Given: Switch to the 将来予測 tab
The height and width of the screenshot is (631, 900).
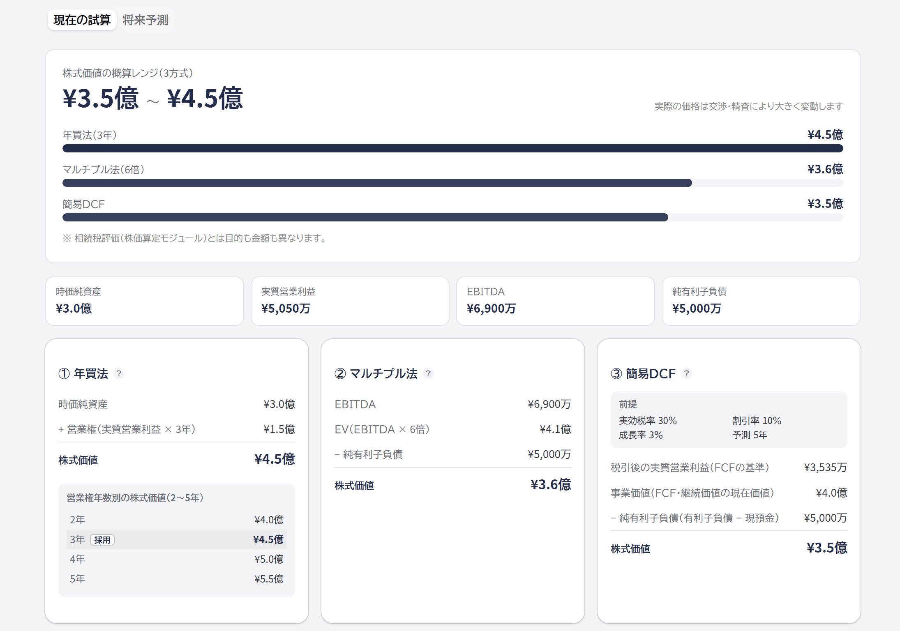Looking at the screenshot, I should point(145,20).
